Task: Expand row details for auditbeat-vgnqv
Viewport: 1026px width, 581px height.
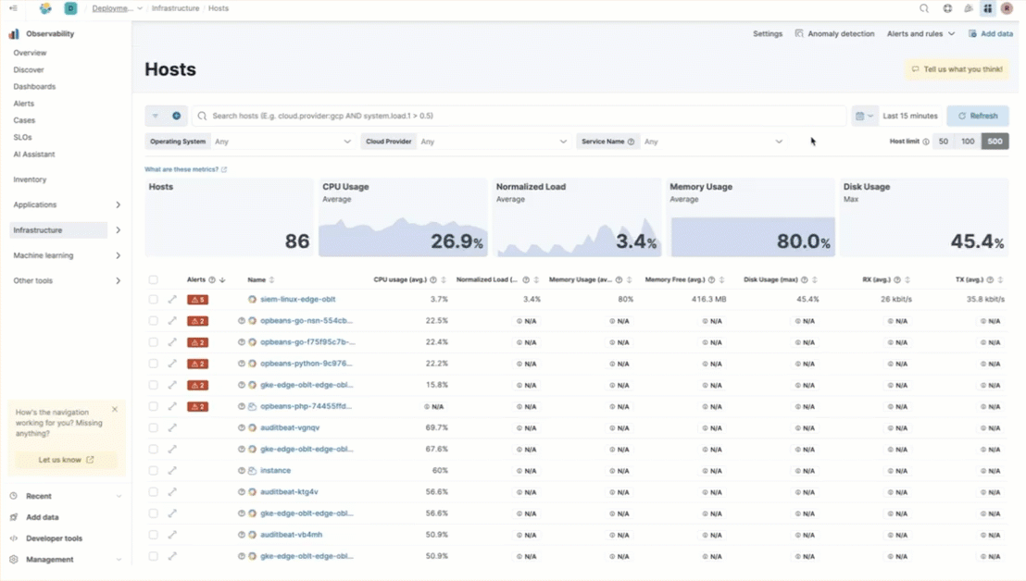Action: point(172,427)
